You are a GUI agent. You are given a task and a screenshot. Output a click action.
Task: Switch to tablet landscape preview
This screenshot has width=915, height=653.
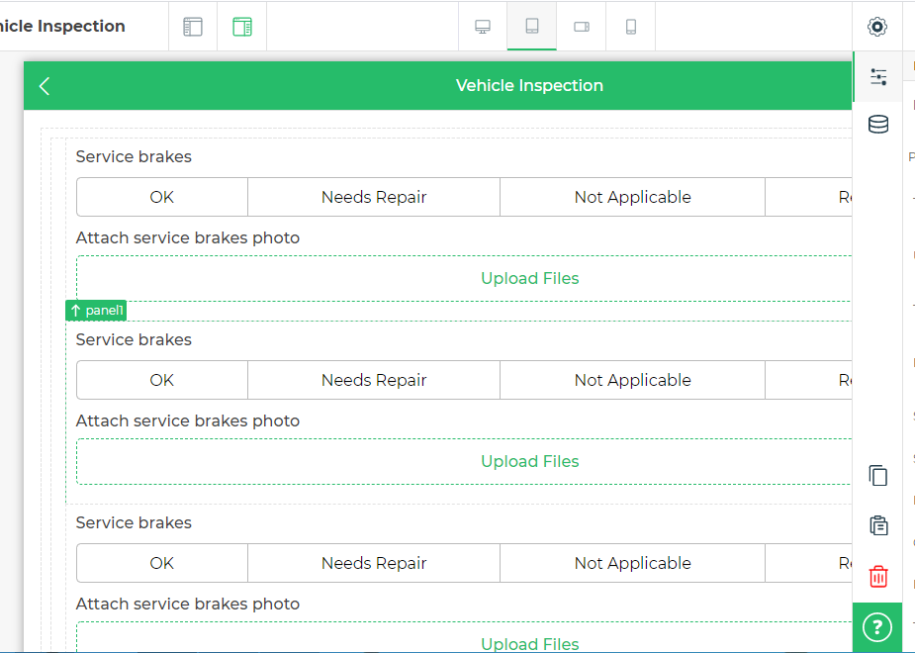582,27
